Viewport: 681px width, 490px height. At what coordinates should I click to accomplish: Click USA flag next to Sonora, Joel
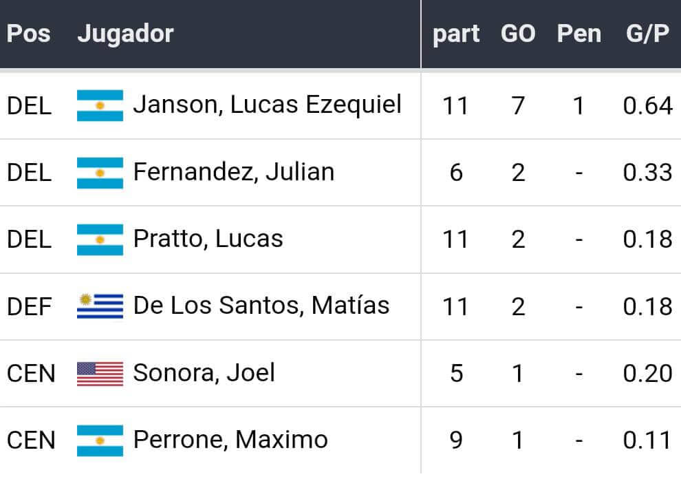pos(100,373)
